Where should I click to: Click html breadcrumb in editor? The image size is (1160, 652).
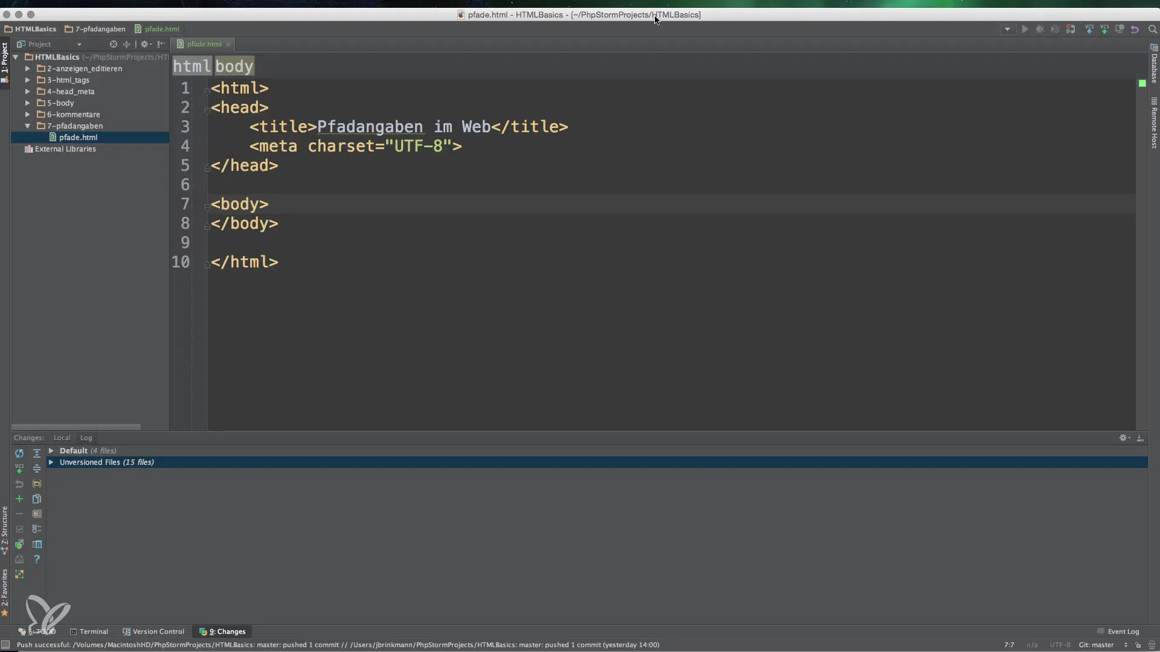pos(192,66)
